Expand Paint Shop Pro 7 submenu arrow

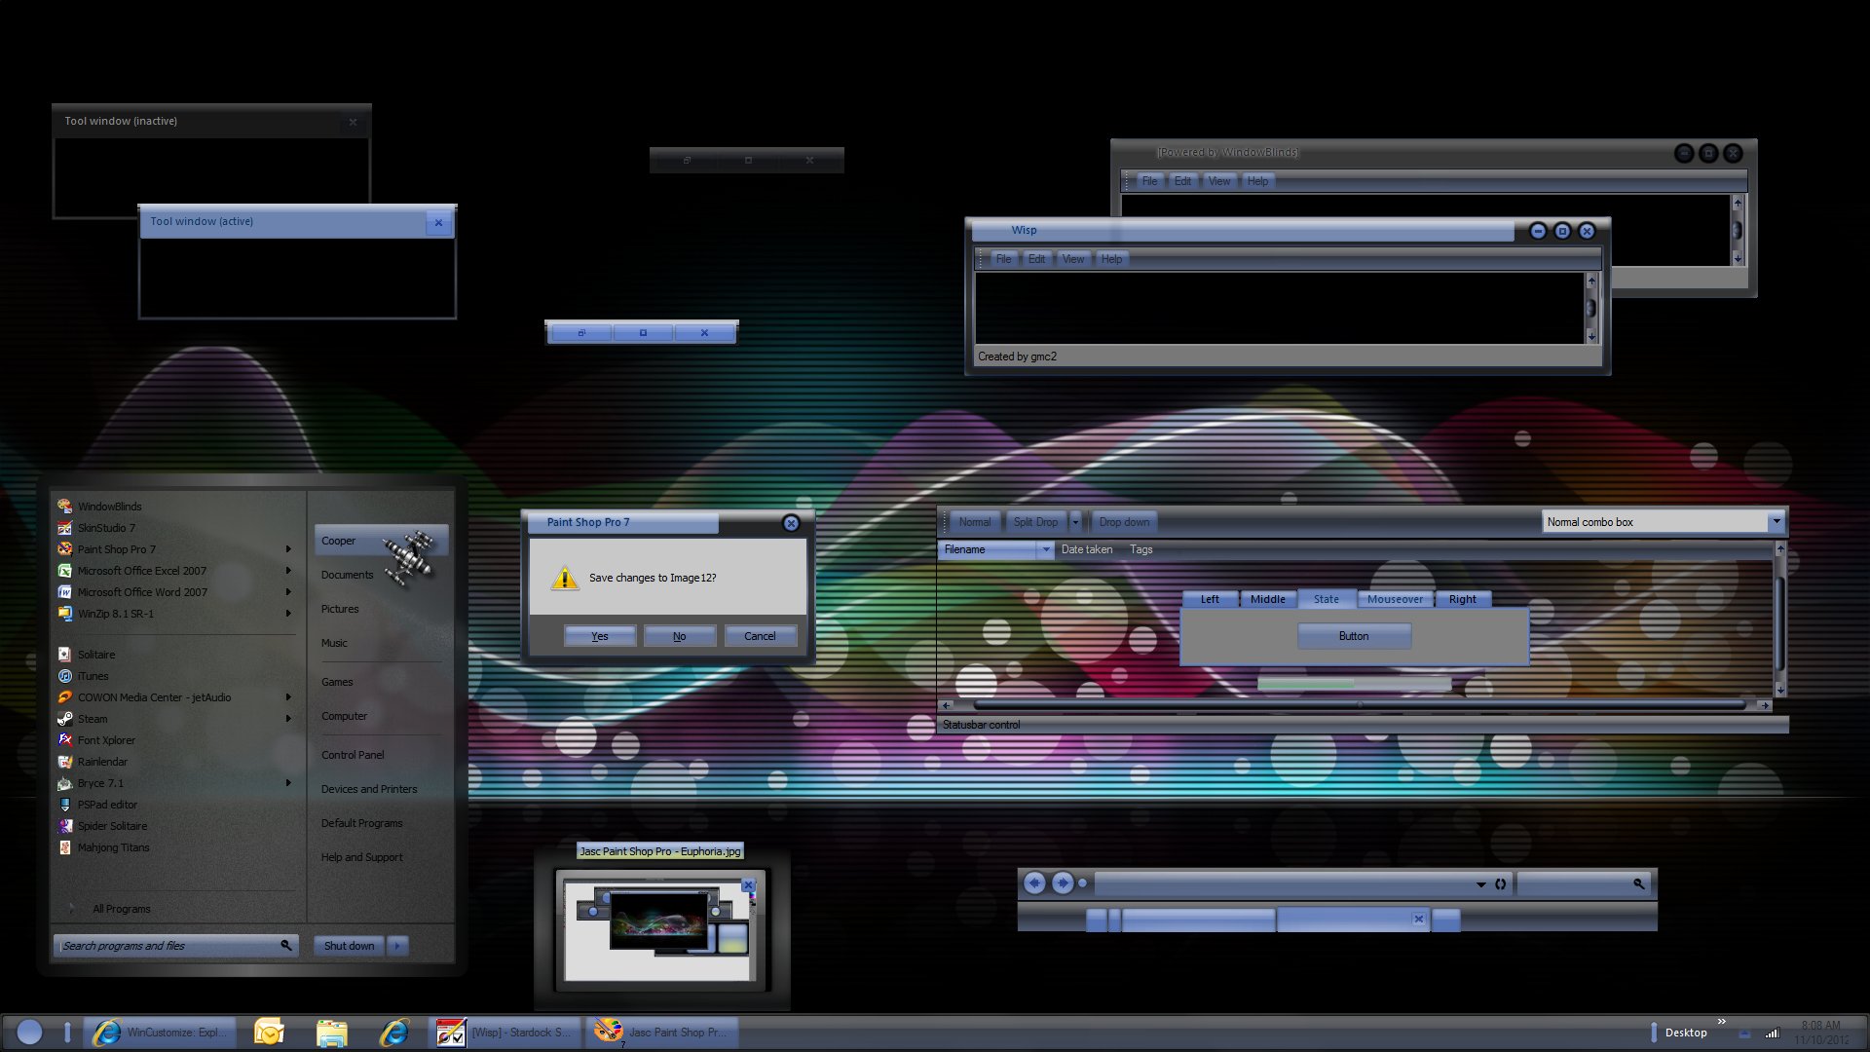tap(288, 549)
